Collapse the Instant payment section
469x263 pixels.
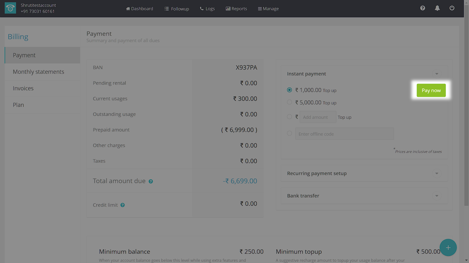pos(436,74)
